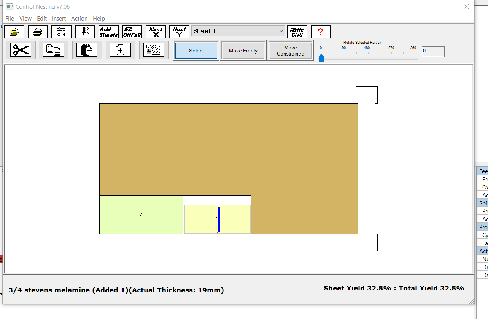488x319 pixels.
Task: Cut selection with the scissors icon
Action: point(21,50)
